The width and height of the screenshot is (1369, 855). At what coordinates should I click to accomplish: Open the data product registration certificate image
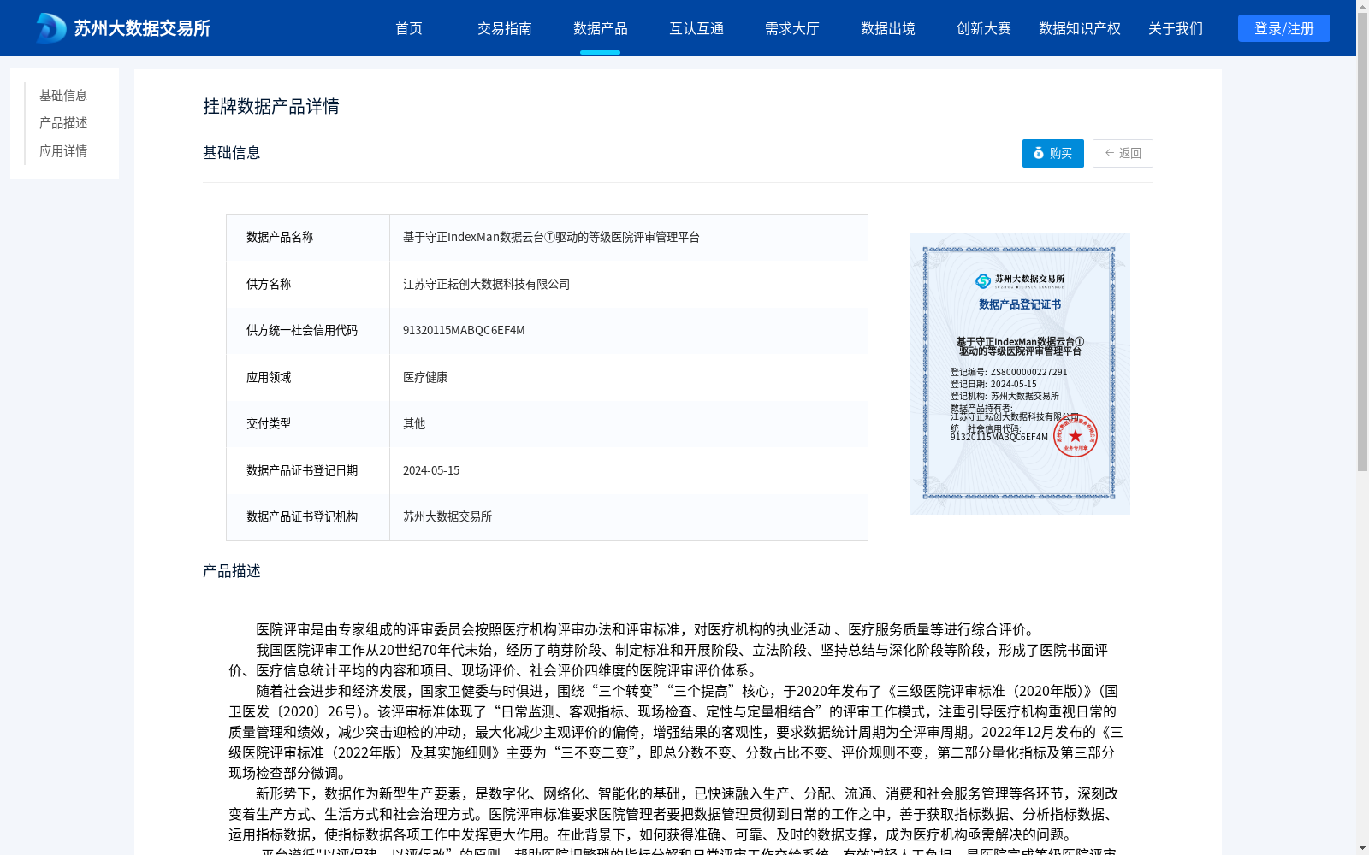click(1020, 374)
